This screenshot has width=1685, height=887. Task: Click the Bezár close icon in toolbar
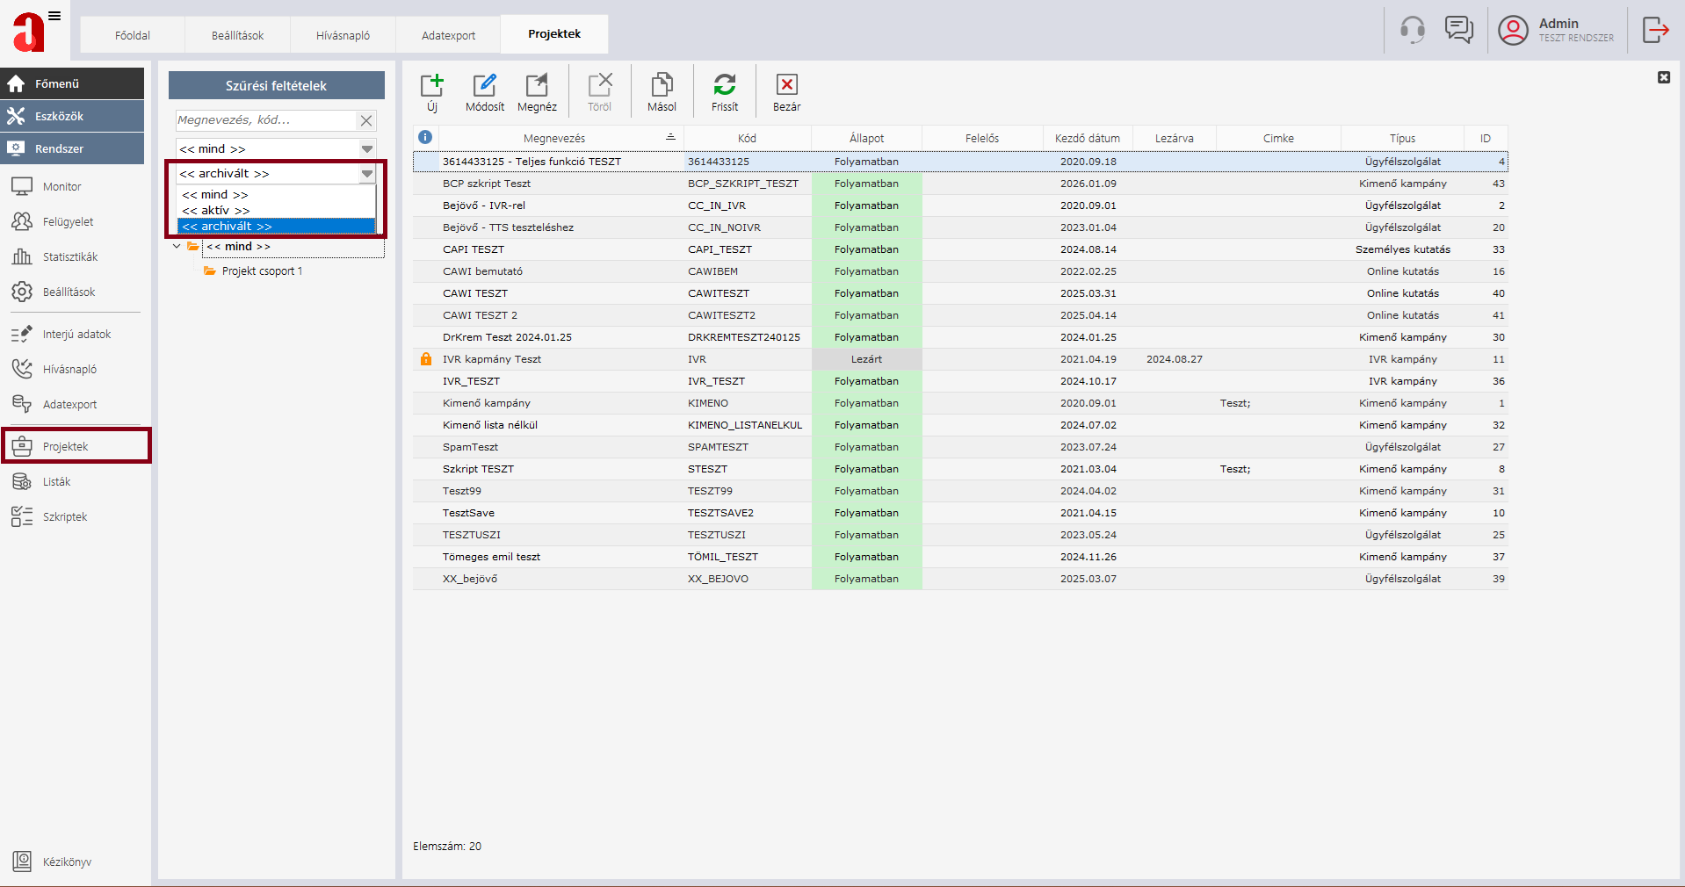point(786,85)
